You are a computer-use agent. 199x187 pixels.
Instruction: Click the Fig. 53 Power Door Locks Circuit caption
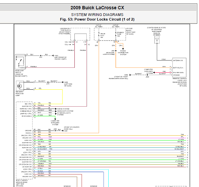(x=97, y=19)
